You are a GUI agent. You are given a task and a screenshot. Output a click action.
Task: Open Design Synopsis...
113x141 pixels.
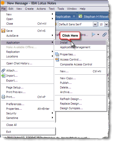(x=80, y=108)
